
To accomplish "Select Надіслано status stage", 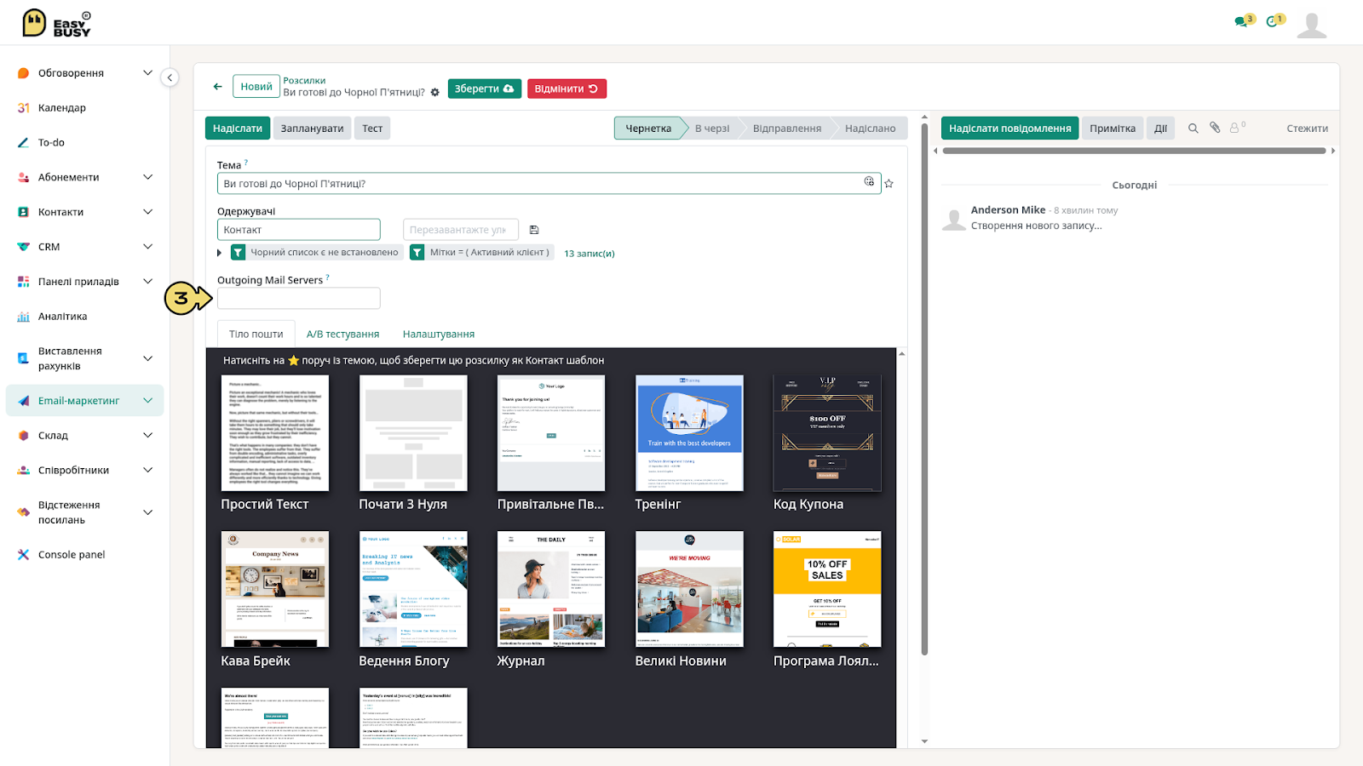I will (870, 129).
